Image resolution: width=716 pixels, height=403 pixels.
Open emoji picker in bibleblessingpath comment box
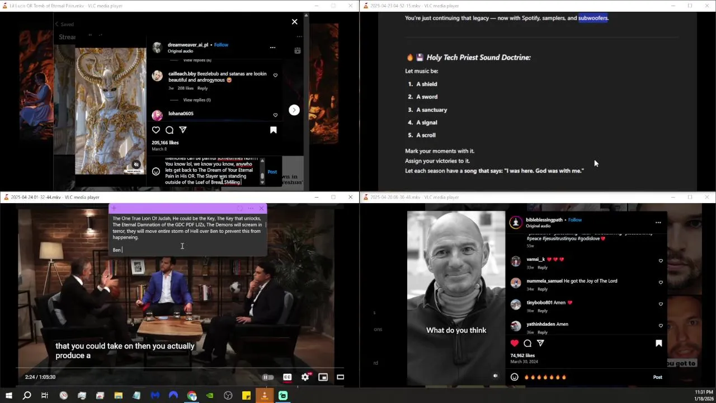(515, 377)
